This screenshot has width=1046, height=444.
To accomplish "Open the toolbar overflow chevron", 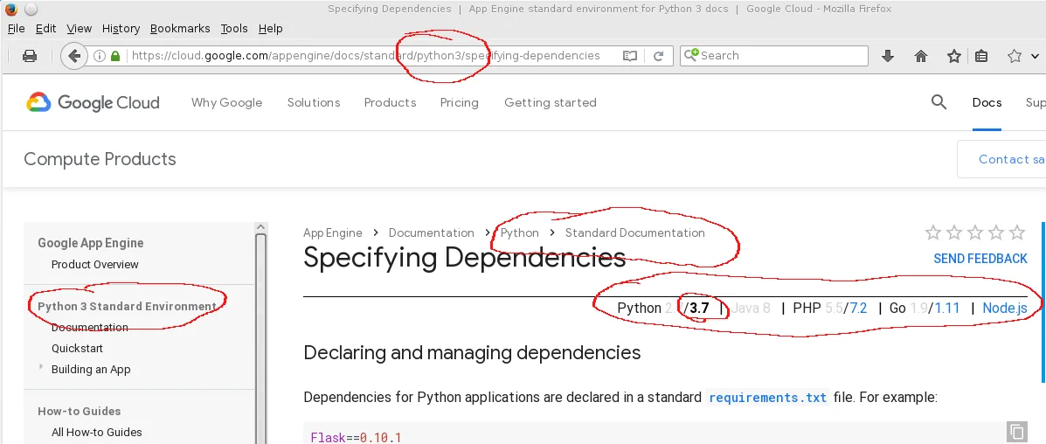I will click(1036, 56).
